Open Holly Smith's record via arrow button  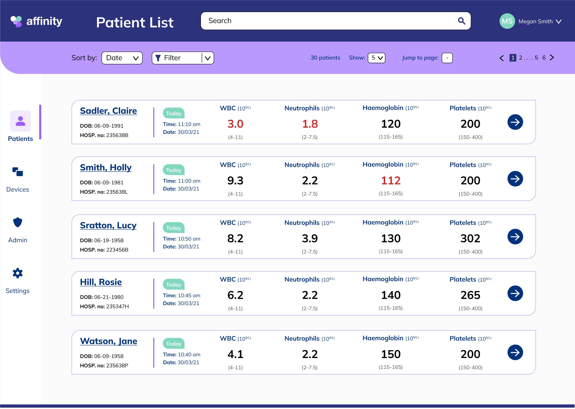click(515, 179)
